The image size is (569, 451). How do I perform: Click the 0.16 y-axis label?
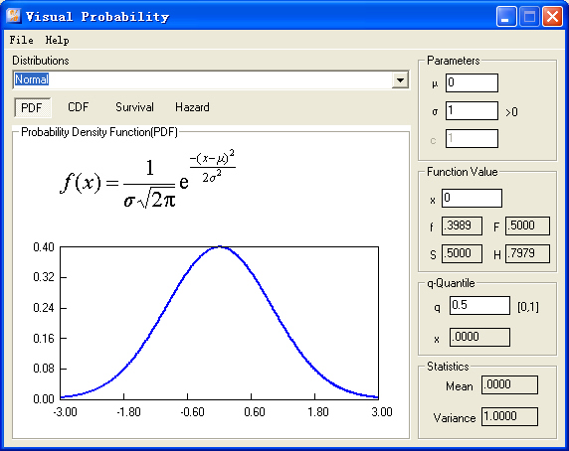point(44,339)
